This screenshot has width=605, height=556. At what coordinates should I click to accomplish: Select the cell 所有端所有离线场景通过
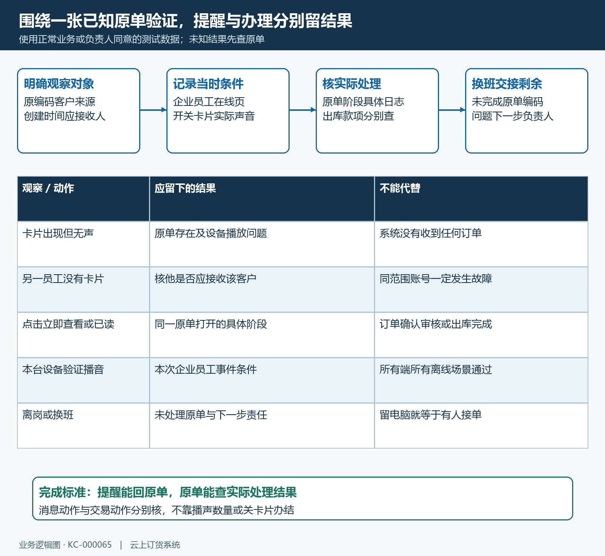481,380
